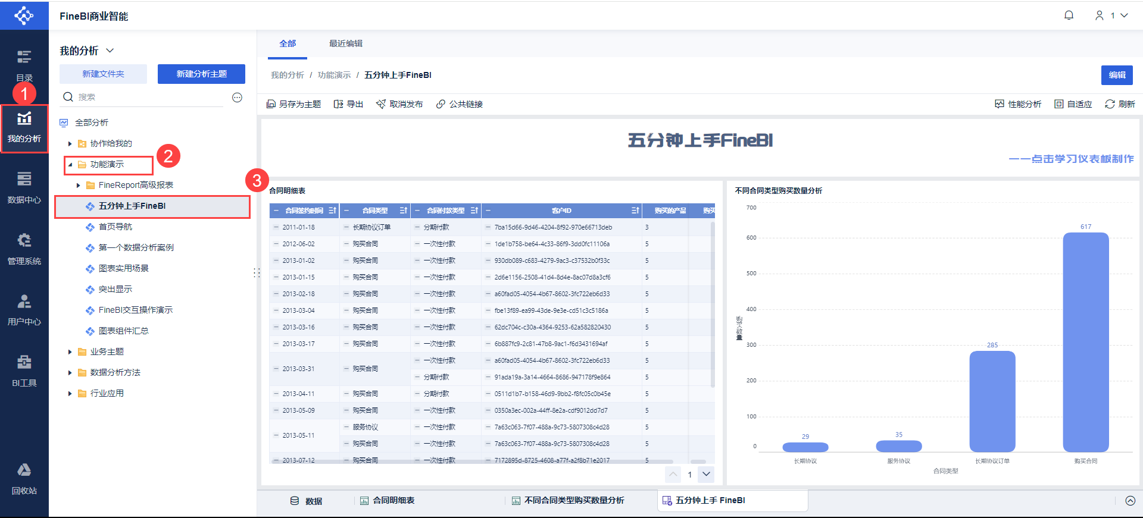Open the 首页导航 analysis item
The width and height of the screenshot is (1143, 518).
point(115,227)
